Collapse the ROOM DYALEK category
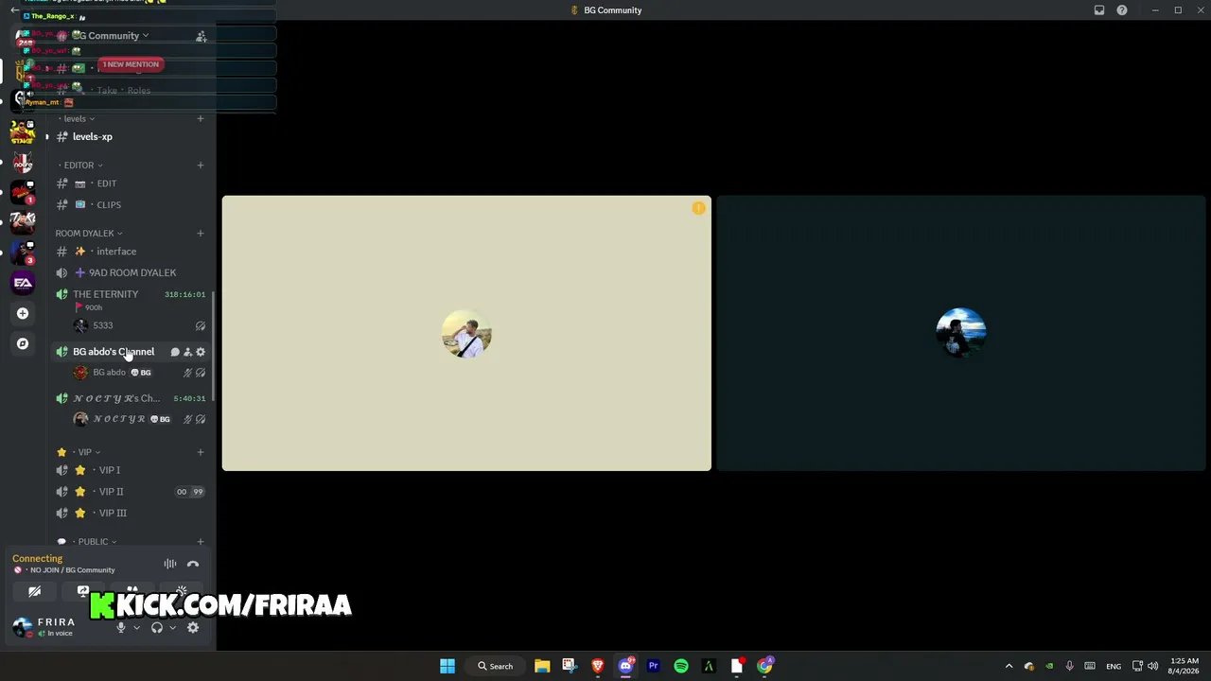 (88, 234)
